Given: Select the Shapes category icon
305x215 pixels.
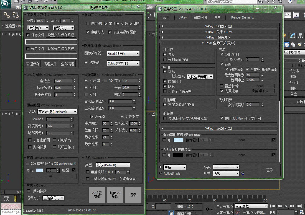Looking at the screenshot, I should (293, 45).
